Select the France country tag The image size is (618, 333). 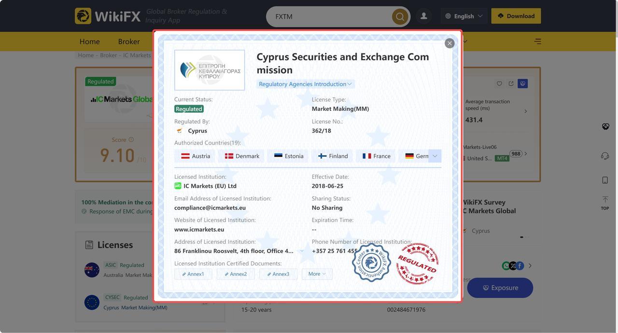tap(376, 156)
